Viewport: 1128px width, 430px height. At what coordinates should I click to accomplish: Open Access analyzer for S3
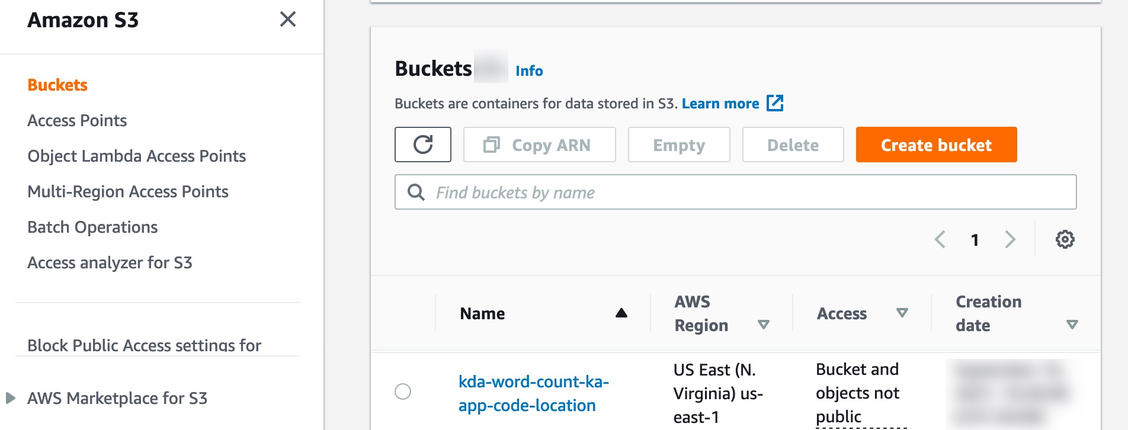click(x=110, y=263)
